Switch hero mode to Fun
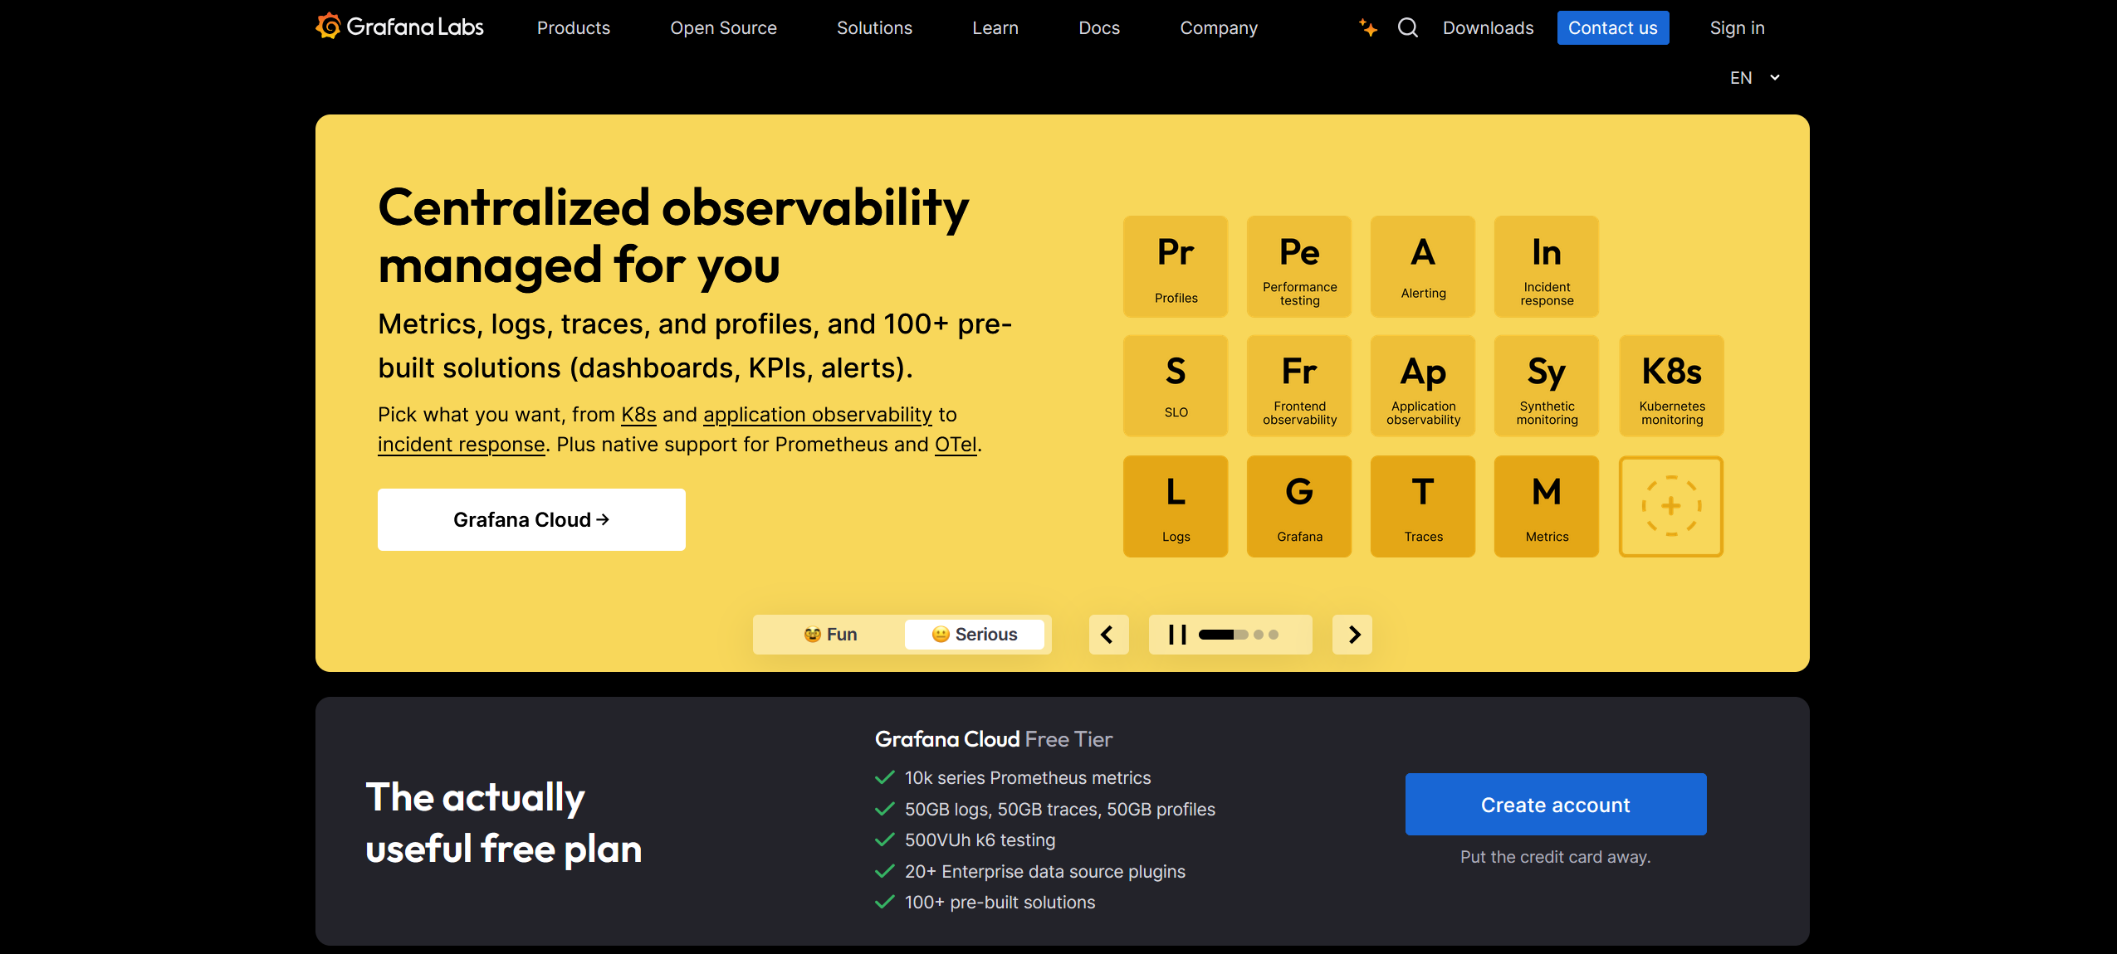 click(830, 635)
